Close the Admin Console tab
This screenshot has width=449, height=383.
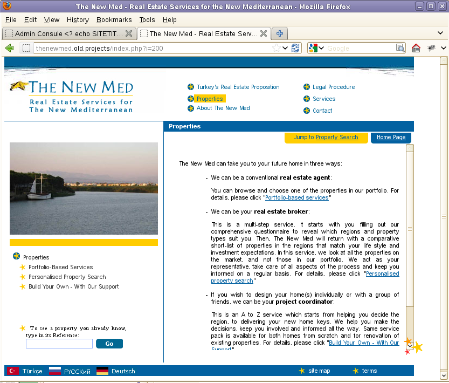[x=129, y=33]
